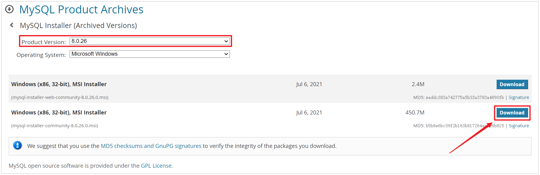Click the first Windows (x86, 32-bit) MSI Installer title

click(59, 84)
